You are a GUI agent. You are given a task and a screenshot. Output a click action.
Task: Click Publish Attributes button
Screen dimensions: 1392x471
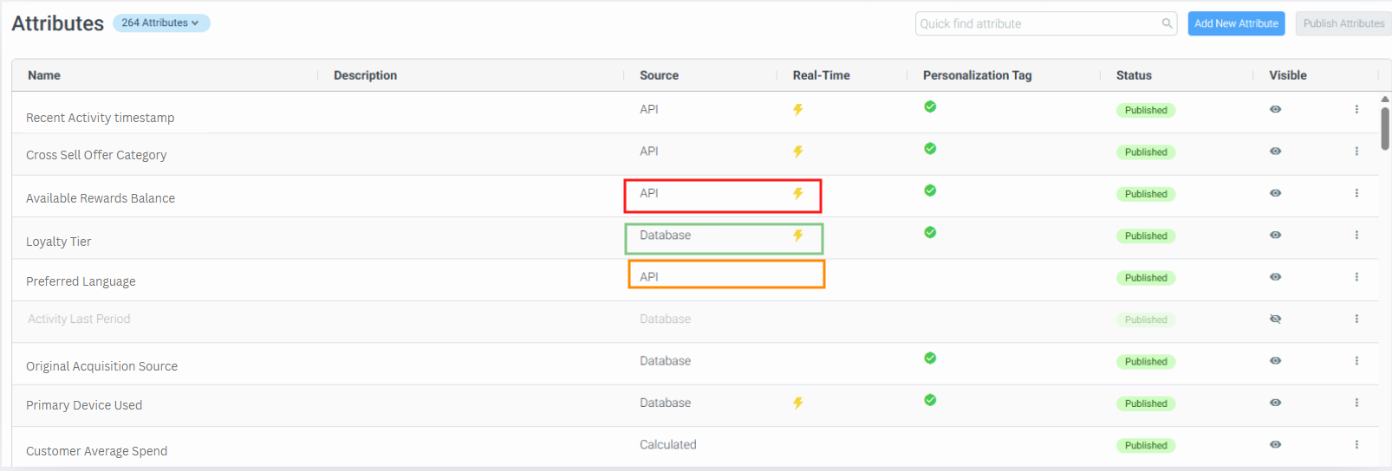(x=1343, y=23)
